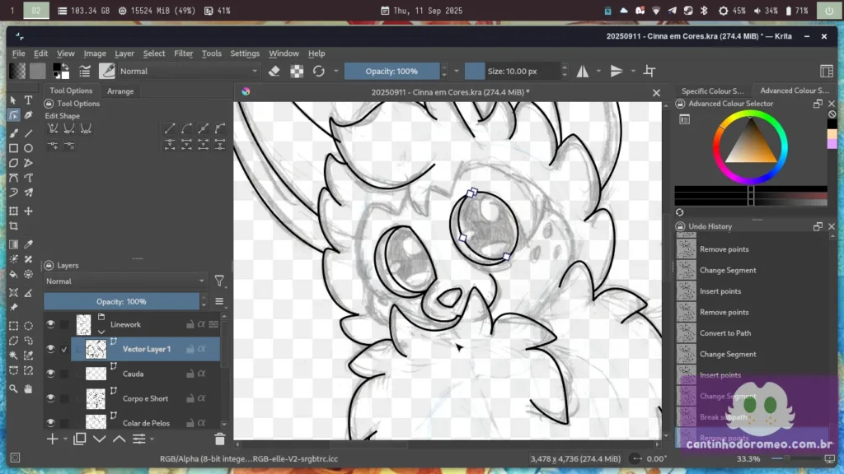Image resolution: width=844 pixels, height=474 pixels.
Task: Toggle preserve alpha checkerboard button
Action: (x=297, y=71)
